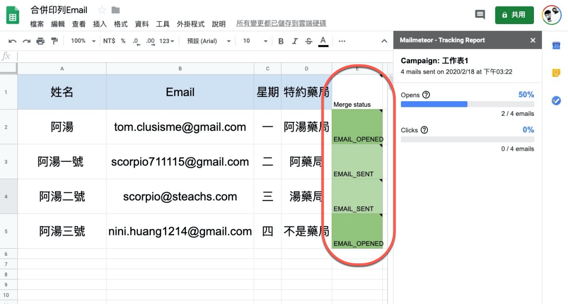This screenshot has width=568, height=304.
Task: Format as NT$ currency
Action: tap(109, 41)
